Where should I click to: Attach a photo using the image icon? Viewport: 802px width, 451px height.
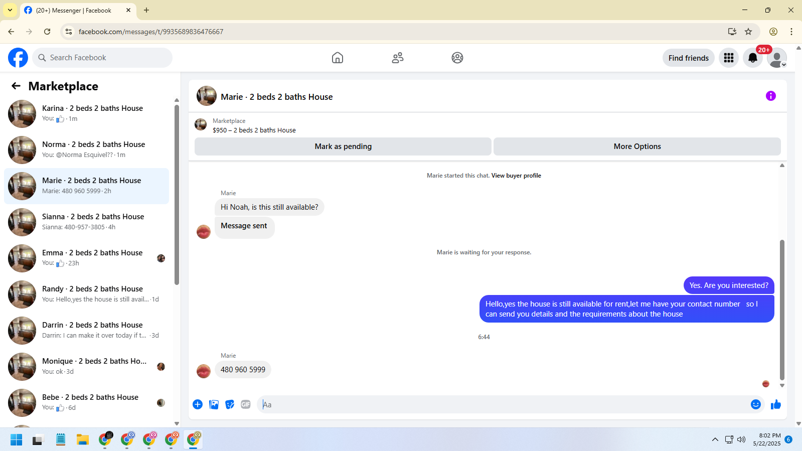click(x=214, y=404)
